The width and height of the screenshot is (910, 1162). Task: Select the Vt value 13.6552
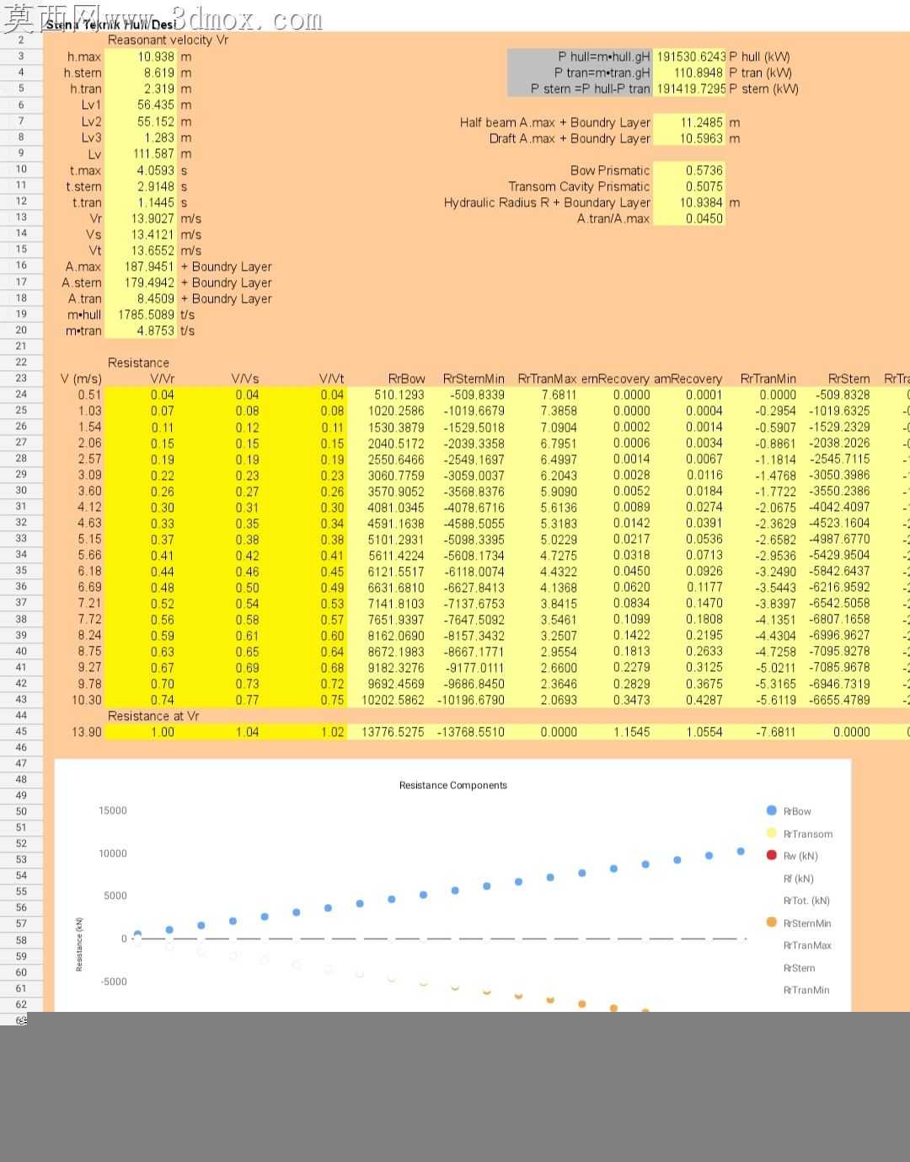point(153,250)
